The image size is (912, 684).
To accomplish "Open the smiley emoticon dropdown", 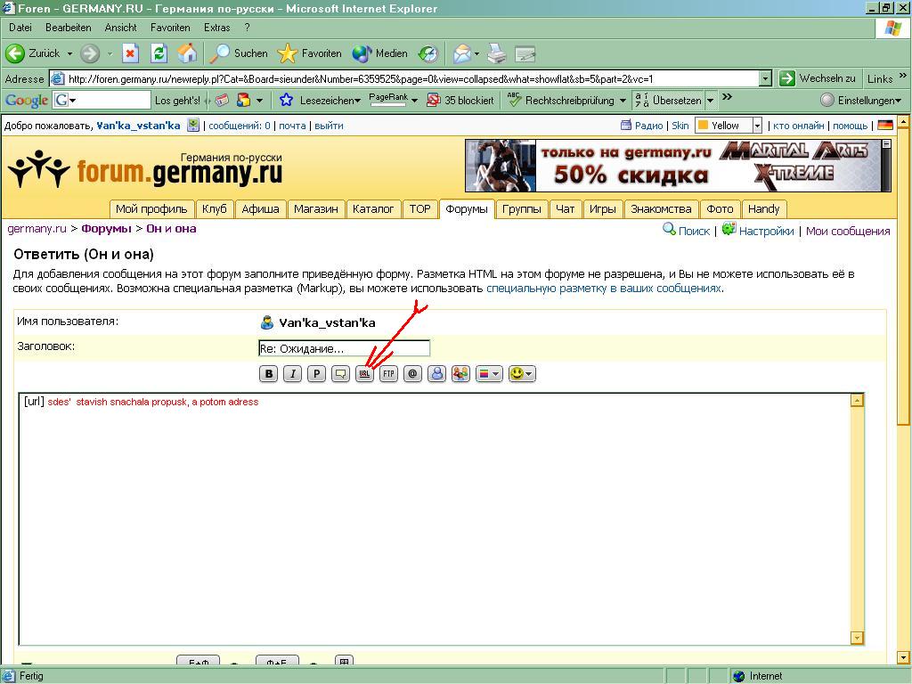I will point(521,374).
